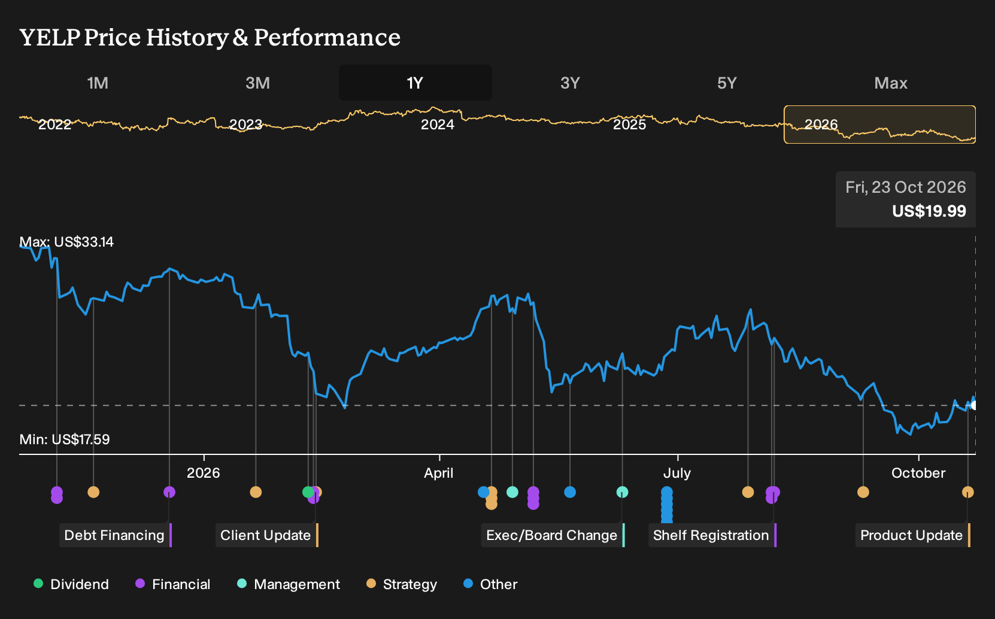Screen dimensions: 995x619
Task: Click the 2022 label in overview chart
Action: (54, 125)
